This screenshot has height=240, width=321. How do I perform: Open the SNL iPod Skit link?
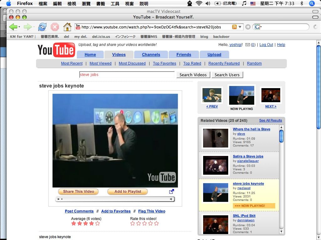244,216
